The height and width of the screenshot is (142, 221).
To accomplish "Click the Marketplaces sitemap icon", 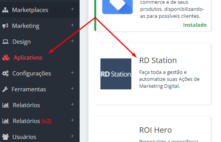I will tap(5, 10).
